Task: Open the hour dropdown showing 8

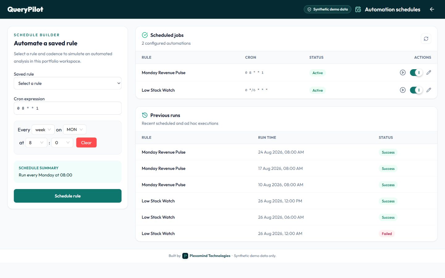Action: tap(36, 143)
